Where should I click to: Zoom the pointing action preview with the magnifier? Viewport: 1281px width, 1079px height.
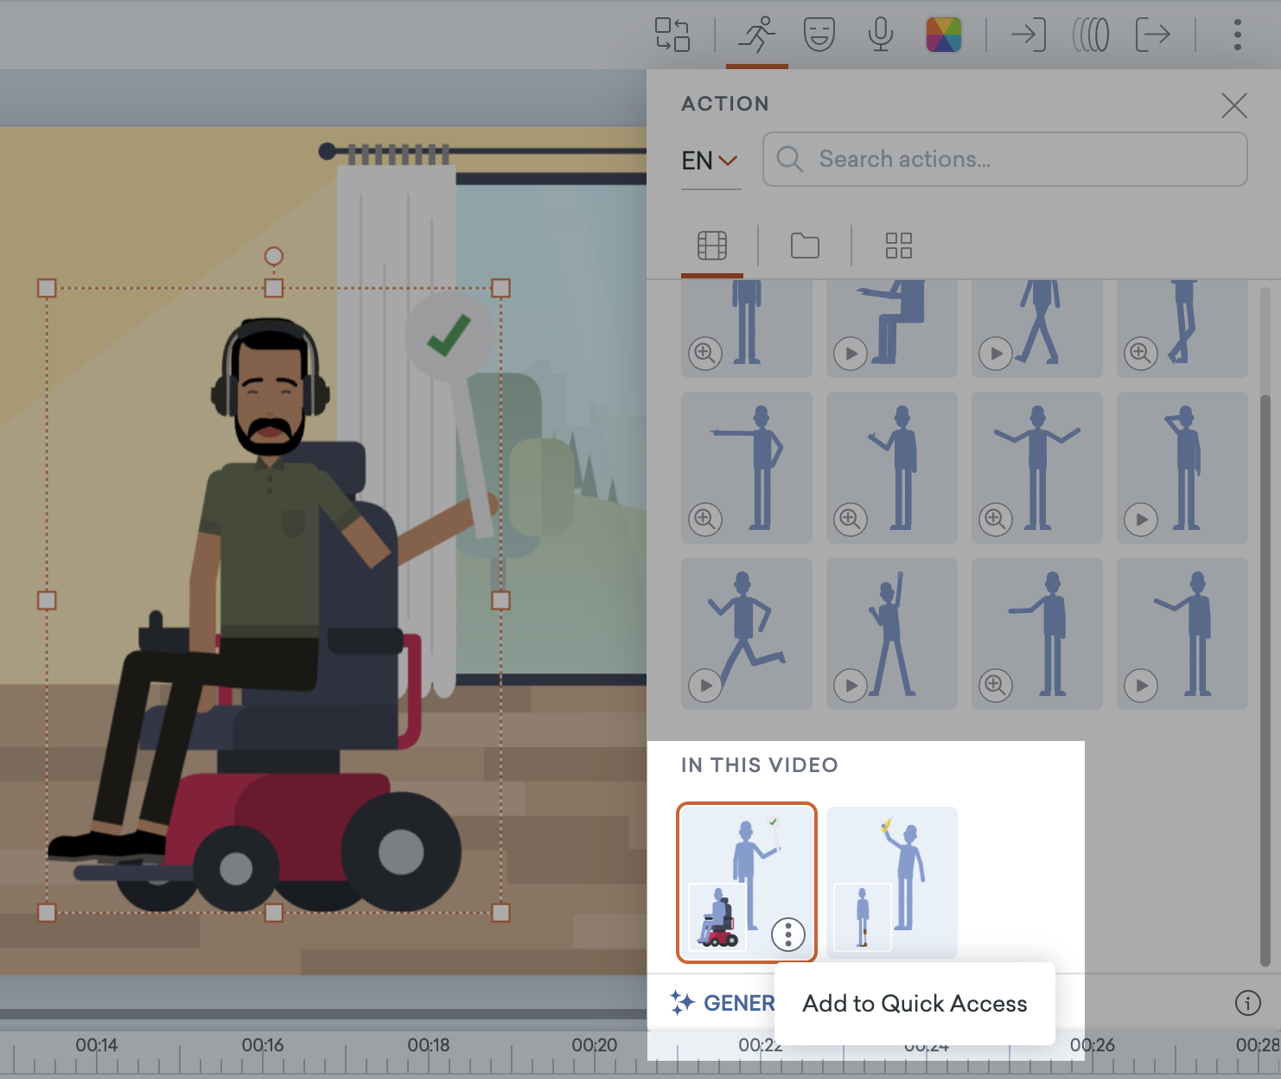point(704,520)
